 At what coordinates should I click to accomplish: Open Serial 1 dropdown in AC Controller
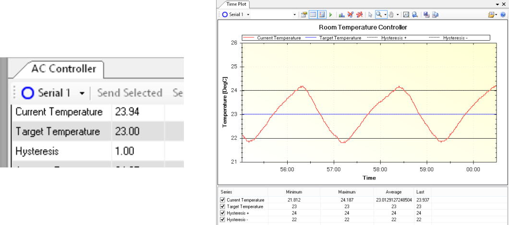[x=82, y=93]
